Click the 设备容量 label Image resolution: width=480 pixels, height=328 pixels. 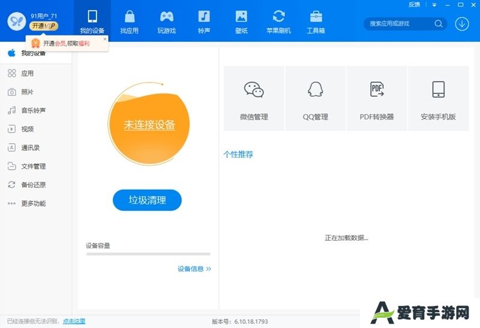(98, 245)
